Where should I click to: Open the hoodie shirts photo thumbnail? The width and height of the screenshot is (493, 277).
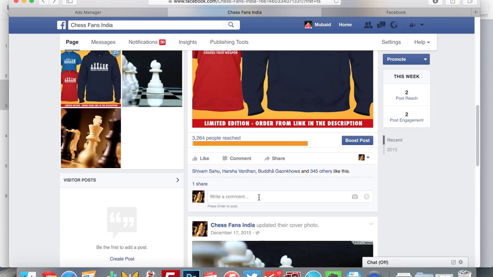[x=91, y=78]
